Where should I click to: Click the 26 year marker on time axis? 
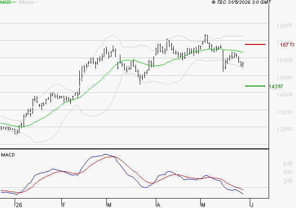(19, 205)
